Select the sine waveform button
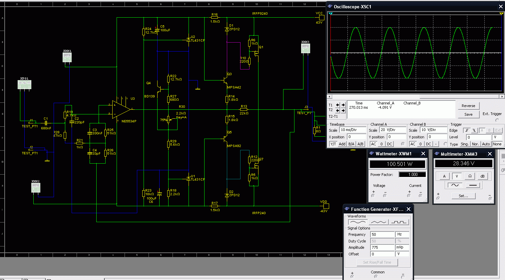The width and height of the screenshot is (505, 280). tap(358, 222)
